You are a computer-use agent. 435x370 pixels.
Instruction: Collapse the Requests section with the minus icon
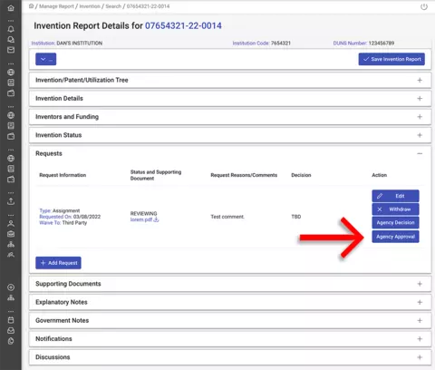420,153
